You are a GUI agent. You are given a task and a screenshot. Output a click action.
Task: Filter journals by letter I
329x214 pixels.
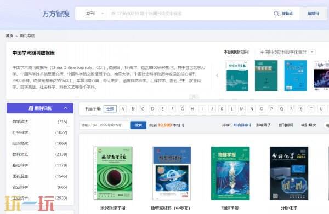pos(202,109)
